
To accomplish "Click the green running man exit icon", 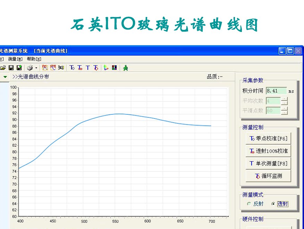I will point(125,68).
